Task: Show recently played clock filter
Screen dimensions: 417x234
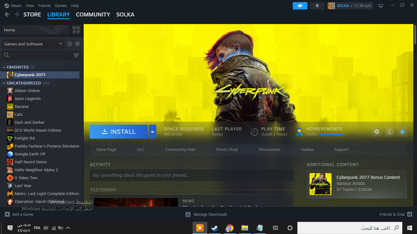Action: point(70,44)
